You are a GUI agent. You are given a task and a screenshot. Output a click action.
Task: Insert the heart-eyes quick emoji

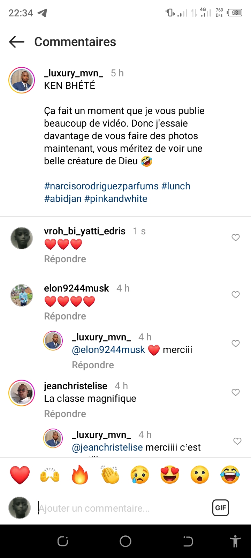[170, 475]
